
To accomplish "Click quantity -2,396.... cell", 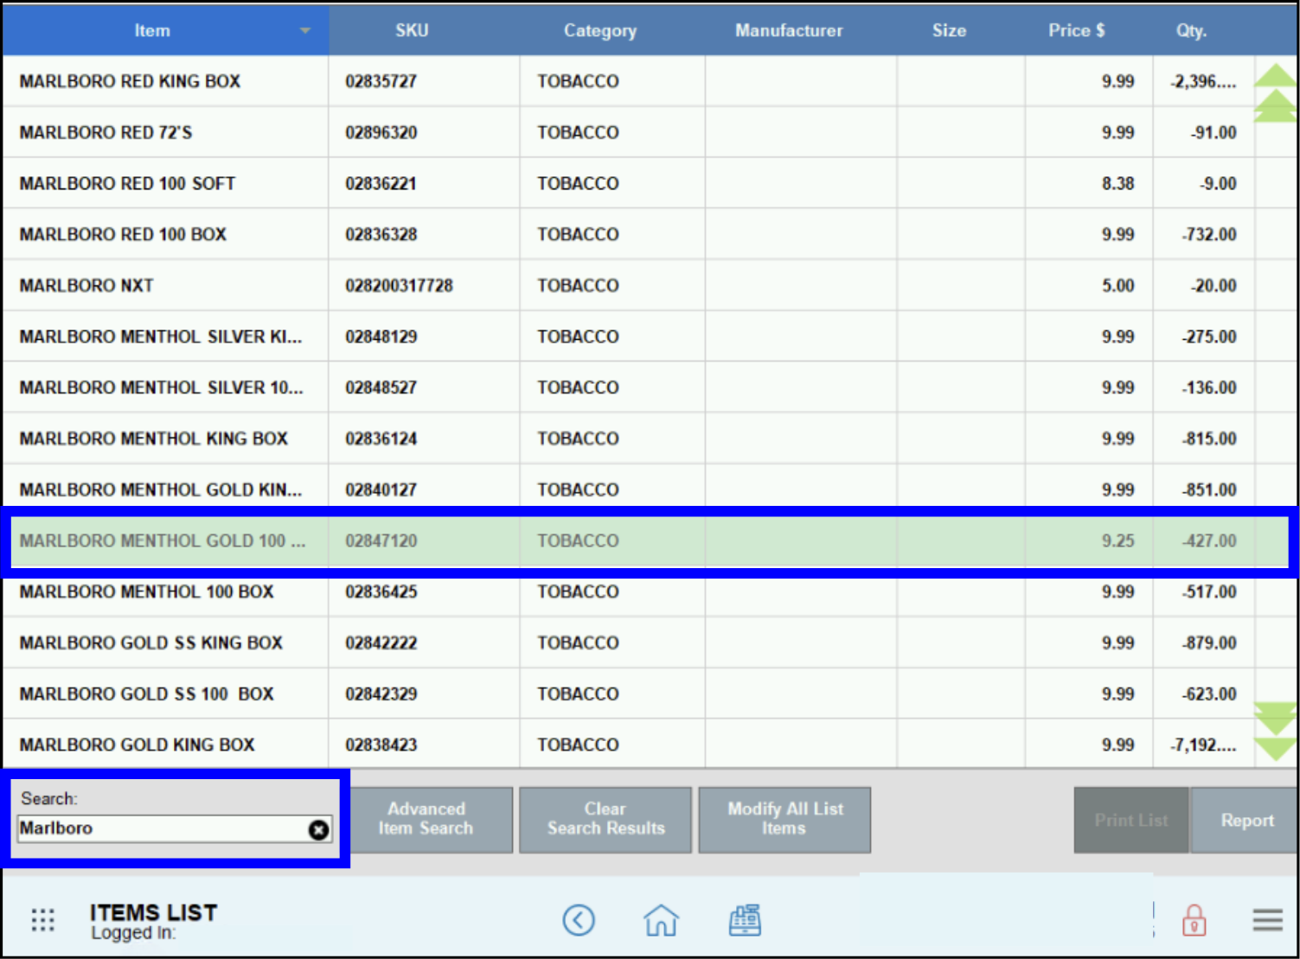I will tap(1203, 81).
